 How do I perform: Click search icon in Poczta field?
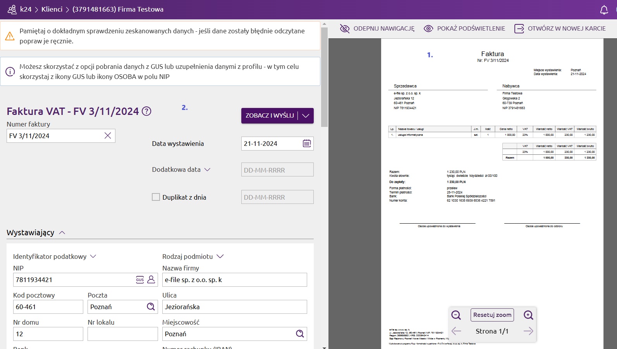(151, 307)
